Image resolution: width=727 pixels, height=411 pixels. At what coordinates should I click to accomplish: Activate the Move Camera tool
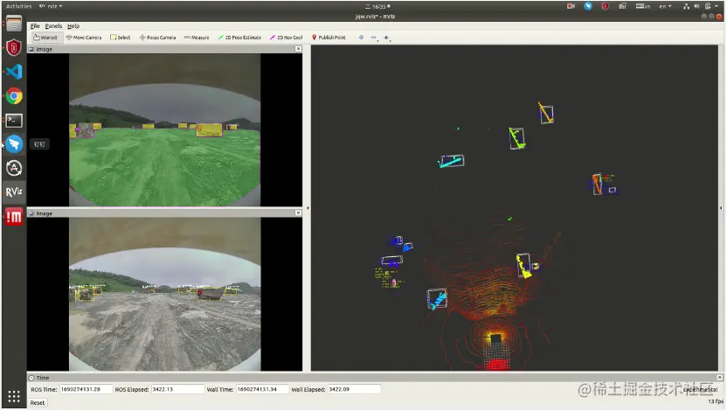[x=84, y=38]
